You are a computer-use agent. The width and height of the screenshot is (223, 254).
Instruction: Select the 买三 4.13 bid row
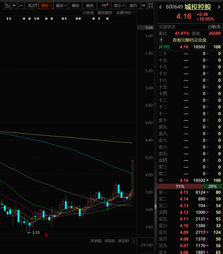189,206
